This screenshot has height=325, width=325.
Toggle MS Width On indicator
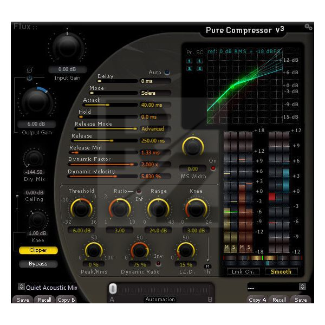coord(213,168)
